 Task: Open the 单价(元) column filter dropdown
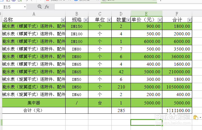click(160, 20)
